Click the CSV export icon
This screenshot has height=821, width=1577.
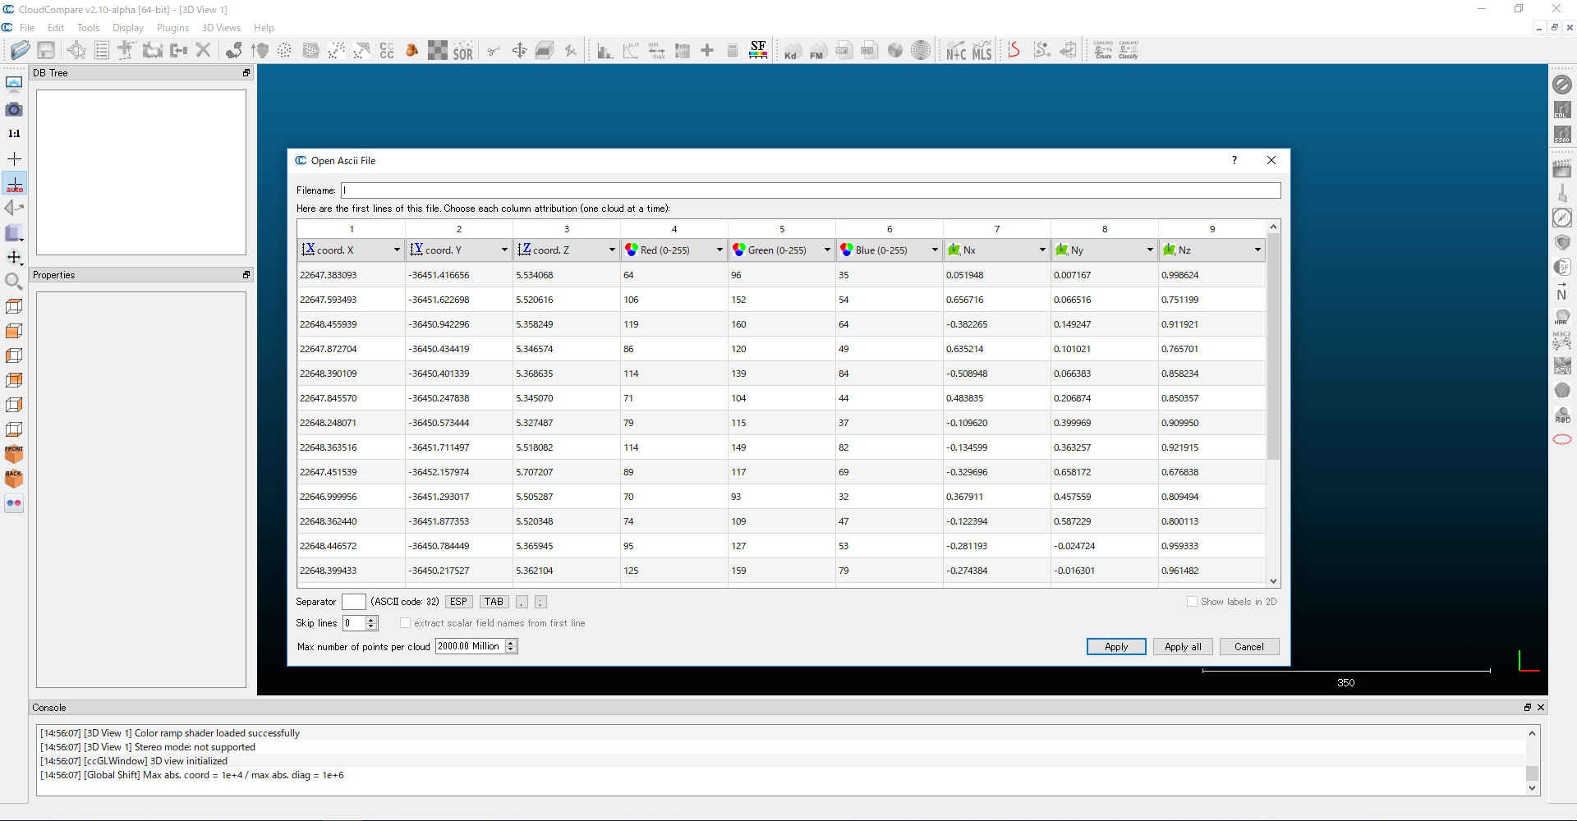pyautogui.click(x=869, y=51)
